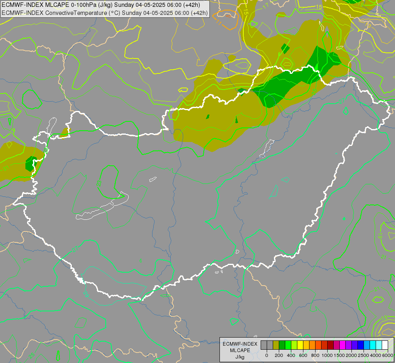Click the 2000 legend tick label
The image size is (395, 363).
(x=351, y=355)
